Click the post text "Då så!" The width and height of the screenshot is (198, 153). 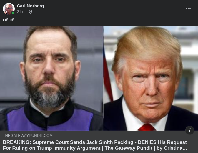pos(9,20)
